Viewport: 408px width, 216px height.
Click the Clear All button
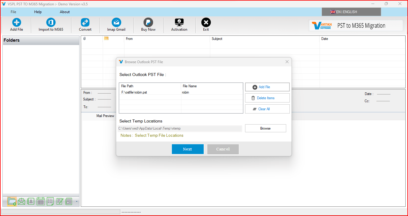[x=267, y=109]
